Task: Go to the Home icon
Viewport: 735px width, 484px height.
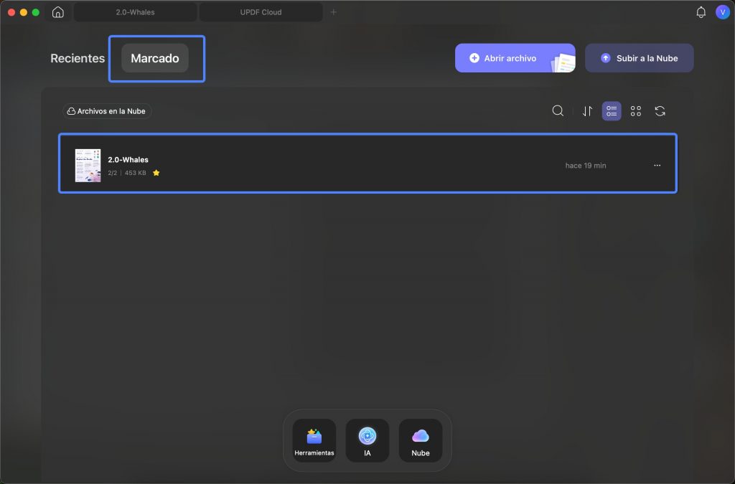Action: pyautogui.click(x=57, y=12)
